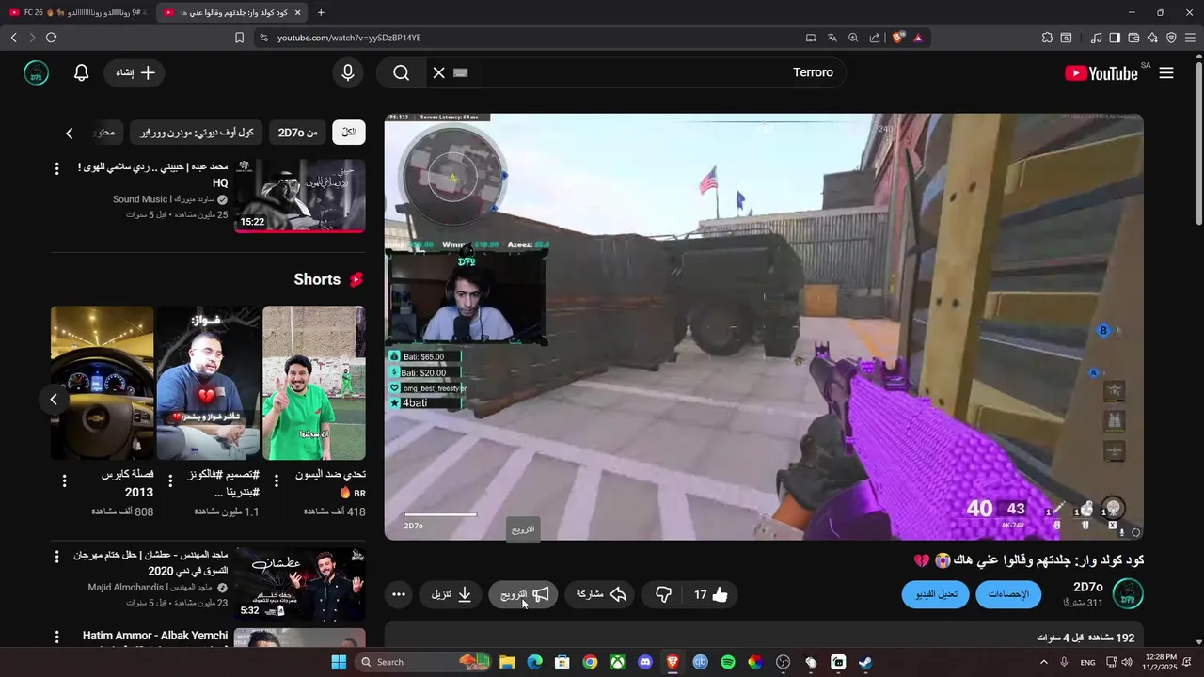This screenshot has height=677, width=1204.
Task: Open Brave Rewards triangle icon
Action: (917, 38)
